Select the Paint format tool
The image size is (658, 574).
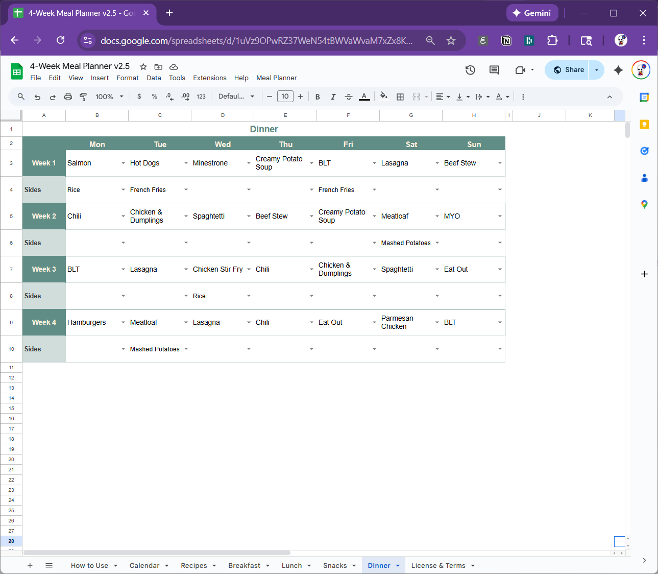tap(83, 97)
